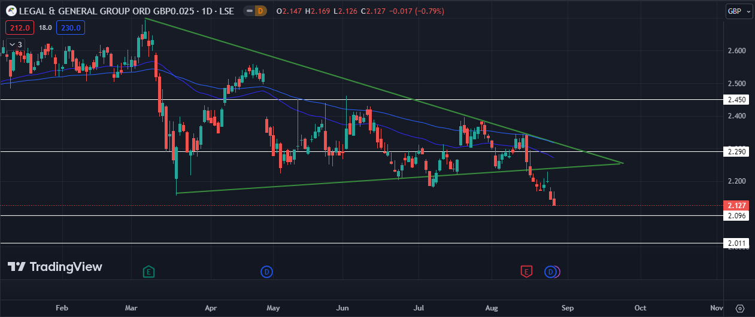The height and width of the screenshot is (317, 755).
Task: Click the red 212.0 sell price button
Action: (19, 27)
